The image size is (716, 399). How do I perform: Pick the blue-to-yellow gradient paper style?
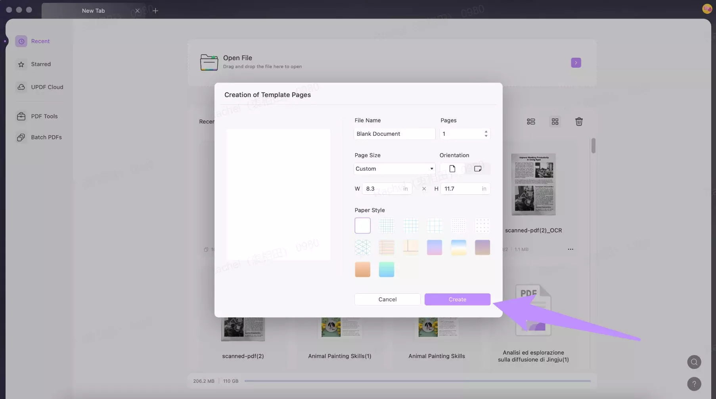coord(459,247)
